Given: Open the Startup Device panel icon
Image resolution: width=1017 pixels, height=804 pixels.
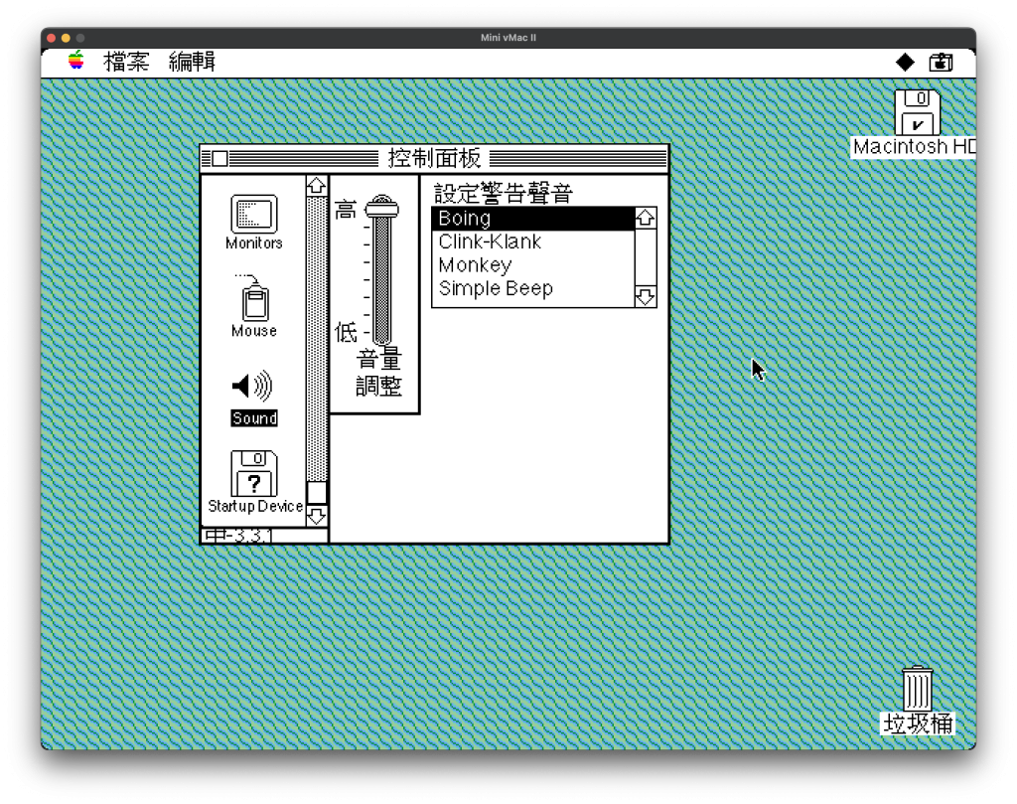Looking at the screenshot, I should (x=254, y=474).
